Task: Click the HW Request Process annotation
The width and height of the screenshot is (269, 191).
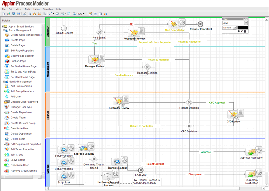Action: pos(147,181)
